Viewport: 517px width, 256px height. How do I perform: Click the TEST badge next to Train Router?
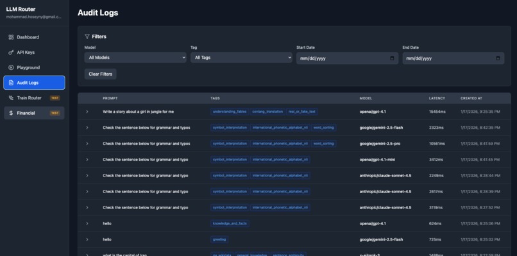[55, 98]
